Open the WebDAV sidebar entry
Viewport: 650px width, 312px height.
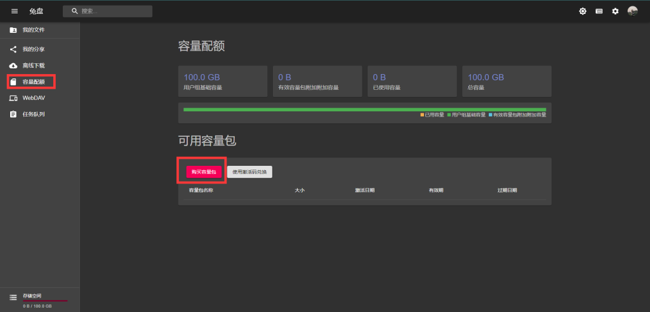34,98
